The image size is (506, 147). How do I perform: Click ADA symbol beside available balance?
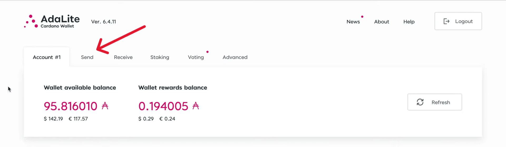click(105, 106)
